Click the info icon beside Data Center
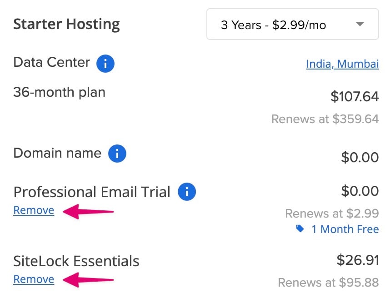This screenshot has width=390, height=308. [105, 64]
